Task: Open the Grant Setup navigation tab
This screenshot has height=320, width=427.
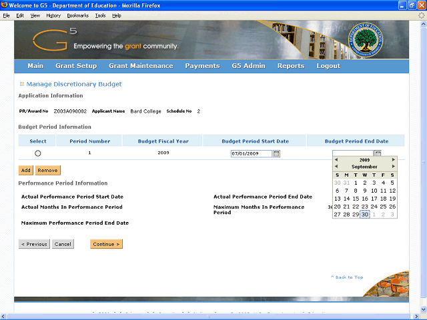Action: [x=76, y=66]
